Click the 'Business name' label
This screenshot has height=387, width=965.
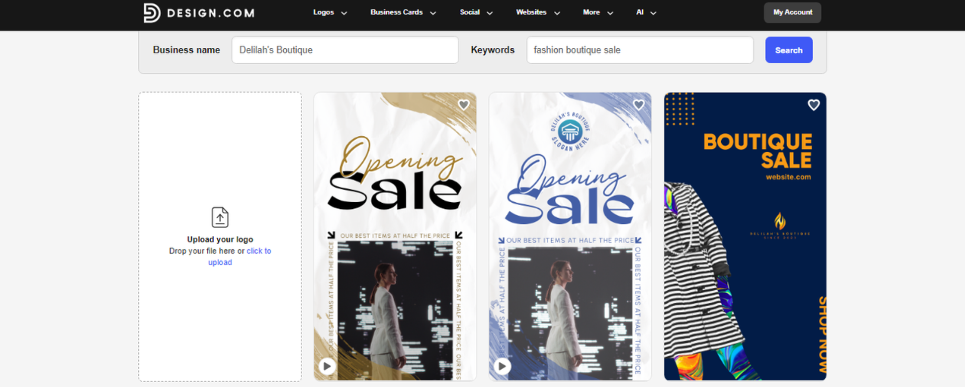(x=186, y=50)
